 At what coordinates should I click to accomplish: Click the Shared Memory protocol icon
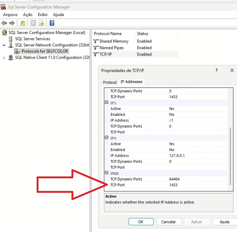click(x=96, y=41)
